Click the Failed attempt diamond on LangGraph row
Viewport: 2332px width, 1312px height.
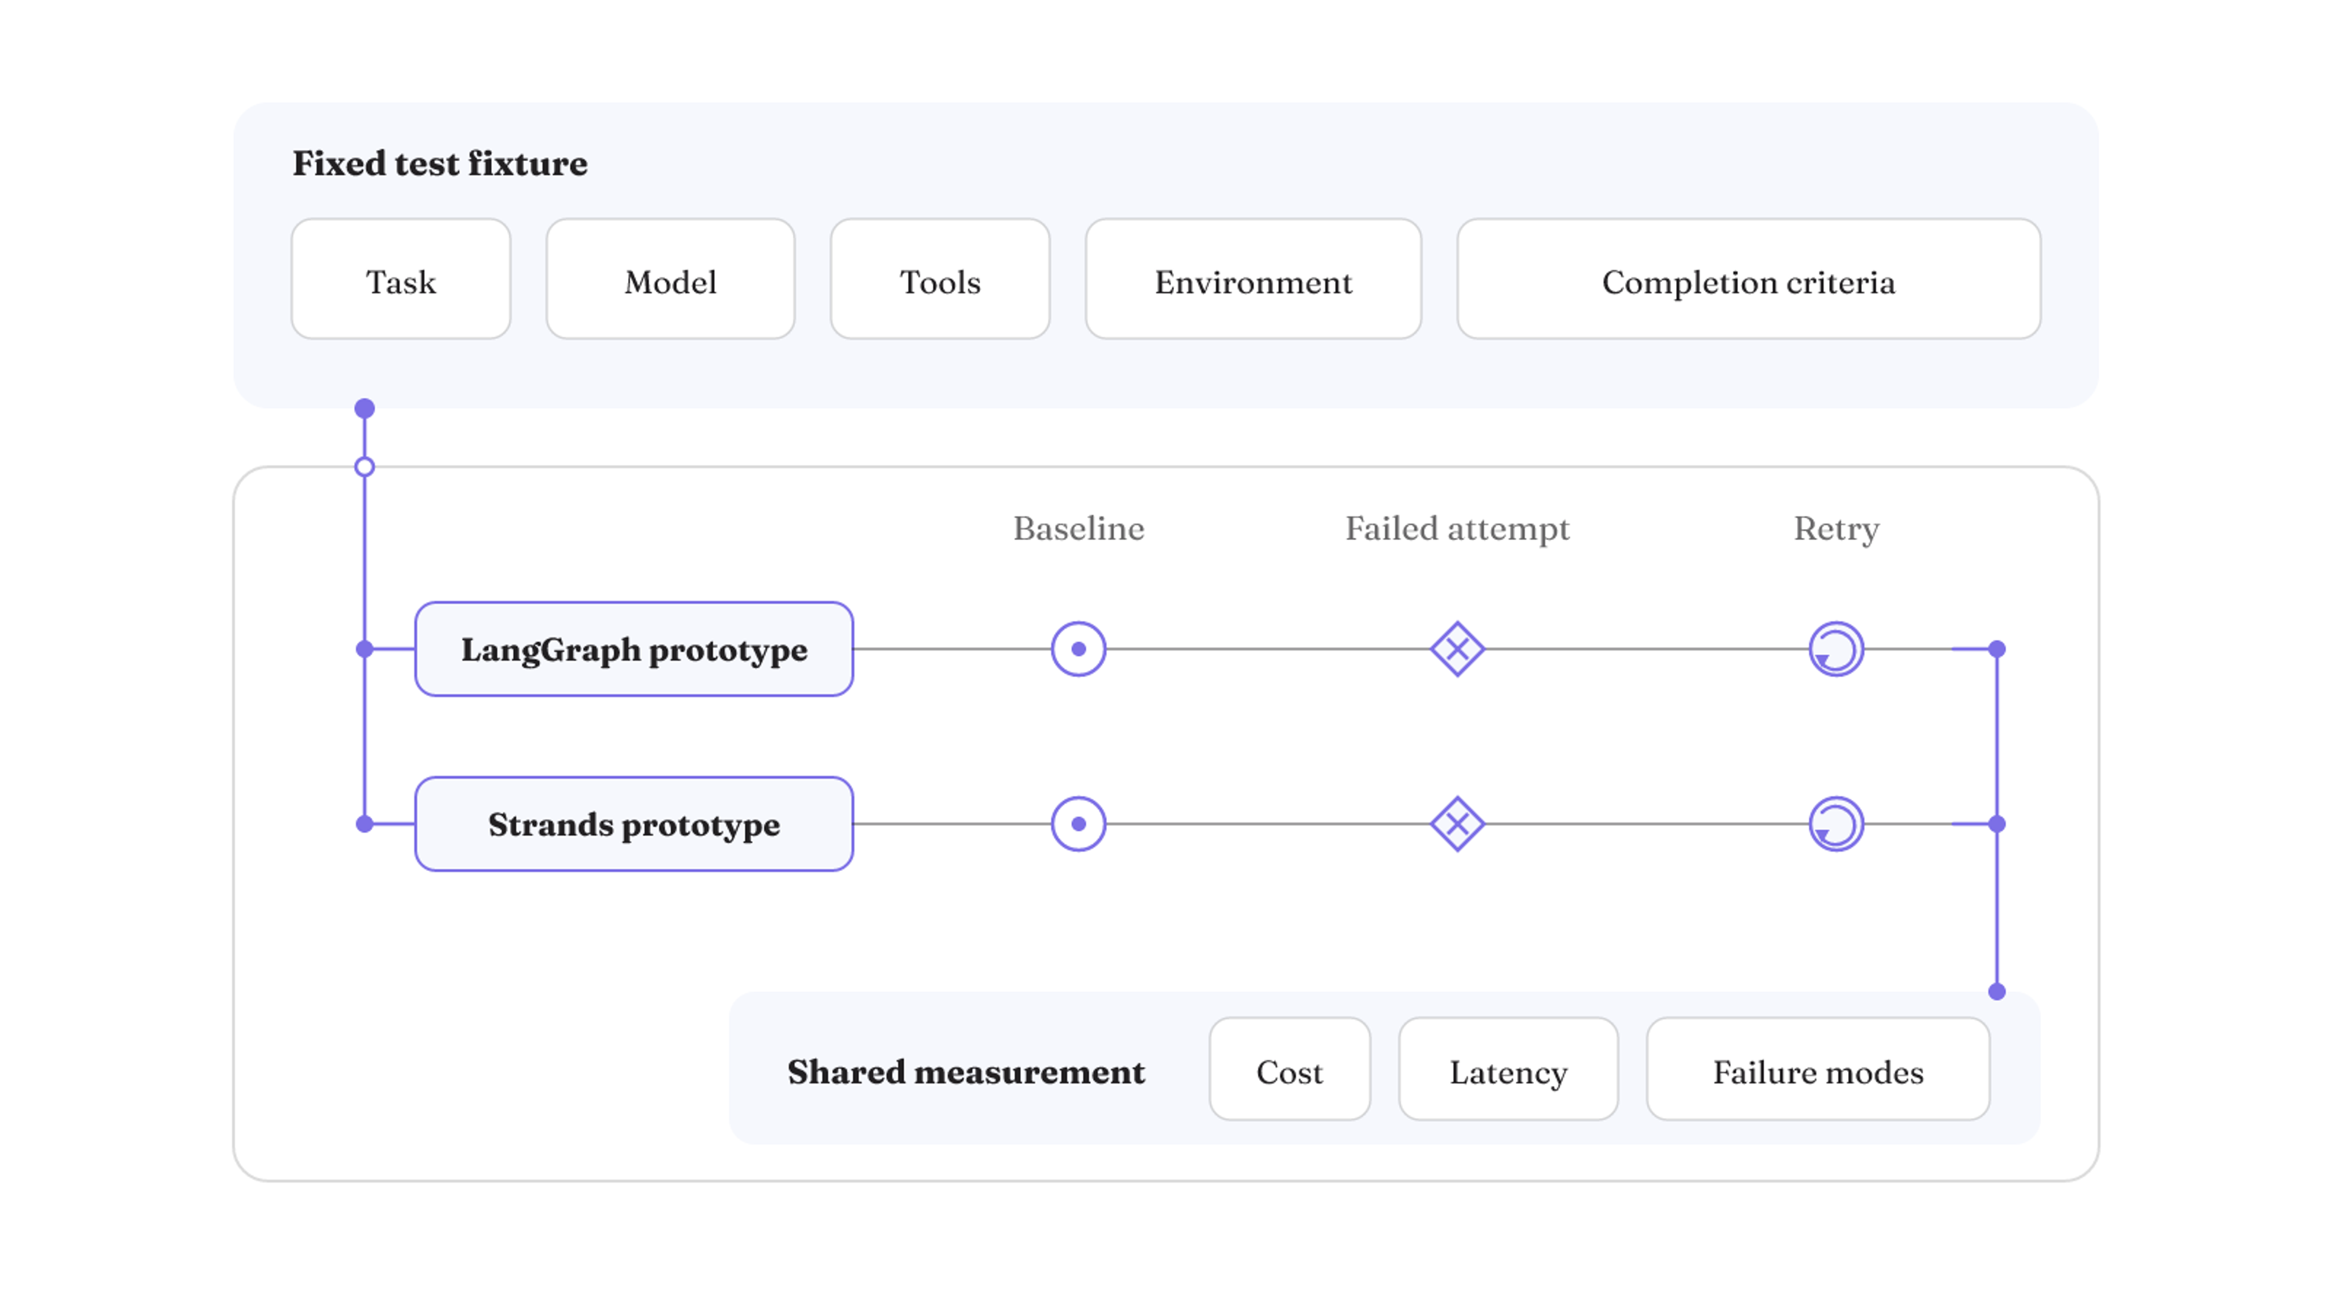pos(1457,649)
